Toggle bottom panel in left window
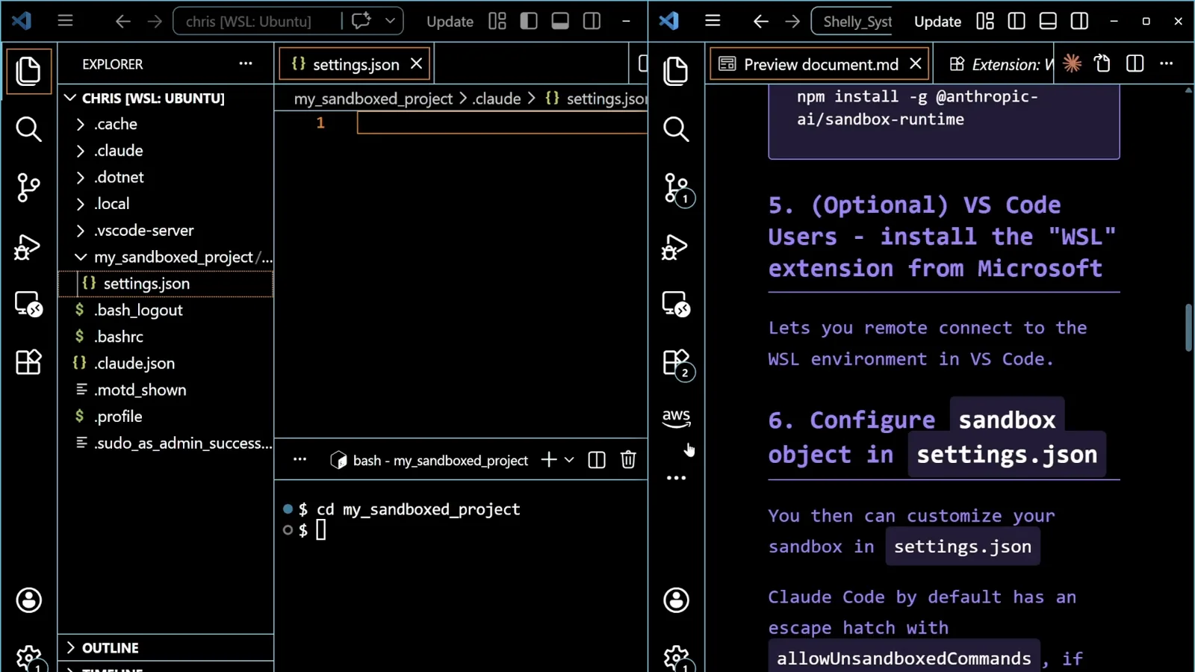The image size is (1195, 672). tap(560, 21)
